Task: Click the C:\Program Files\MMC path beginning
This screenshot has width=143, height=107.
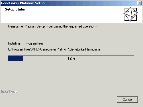Action: (x=24, y=49)
